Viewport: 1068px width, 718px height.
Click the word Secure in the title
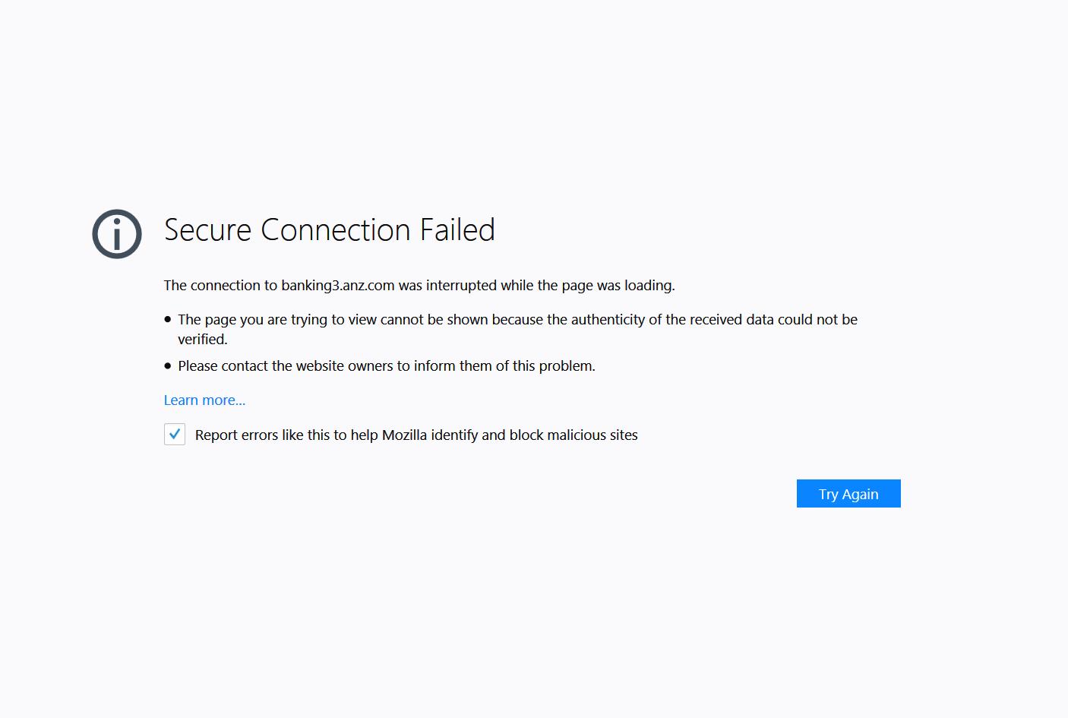pyautogui.click(x=207, y=230)
